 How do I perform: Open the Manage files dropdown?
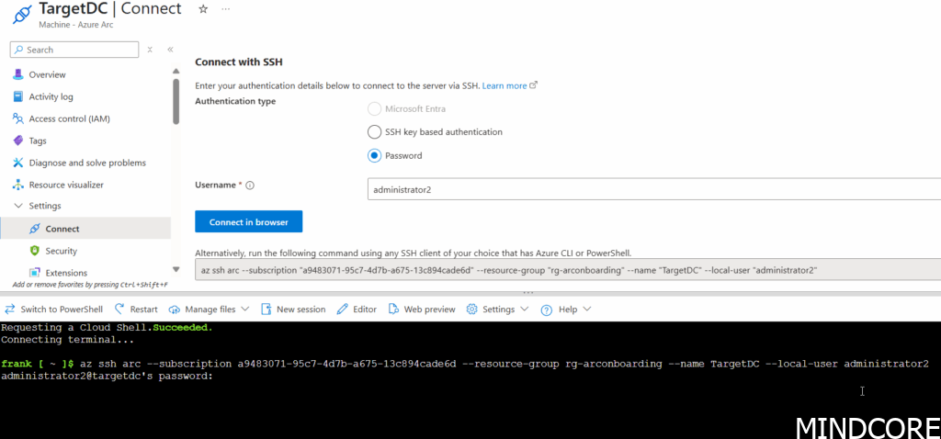pos(209,310)
